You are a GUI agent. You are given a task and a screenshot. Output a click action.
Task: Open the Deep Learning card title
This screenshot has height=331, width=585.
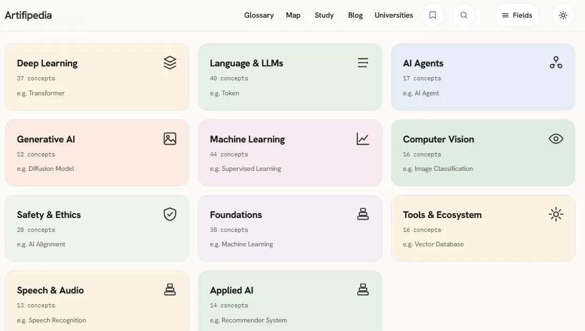[47, 63]
